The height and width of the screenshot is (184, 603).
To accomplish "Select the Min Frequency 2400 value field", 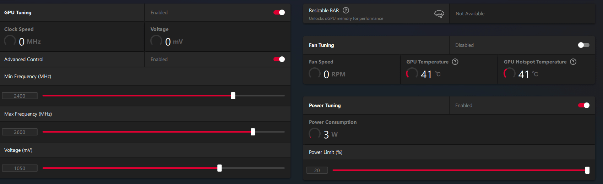I will click(x=20, y=96).
